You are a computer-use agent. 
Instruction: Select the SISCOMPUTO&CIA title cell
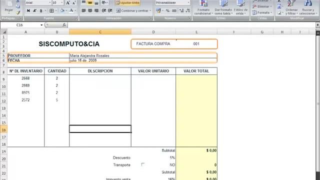coord(69,44)
